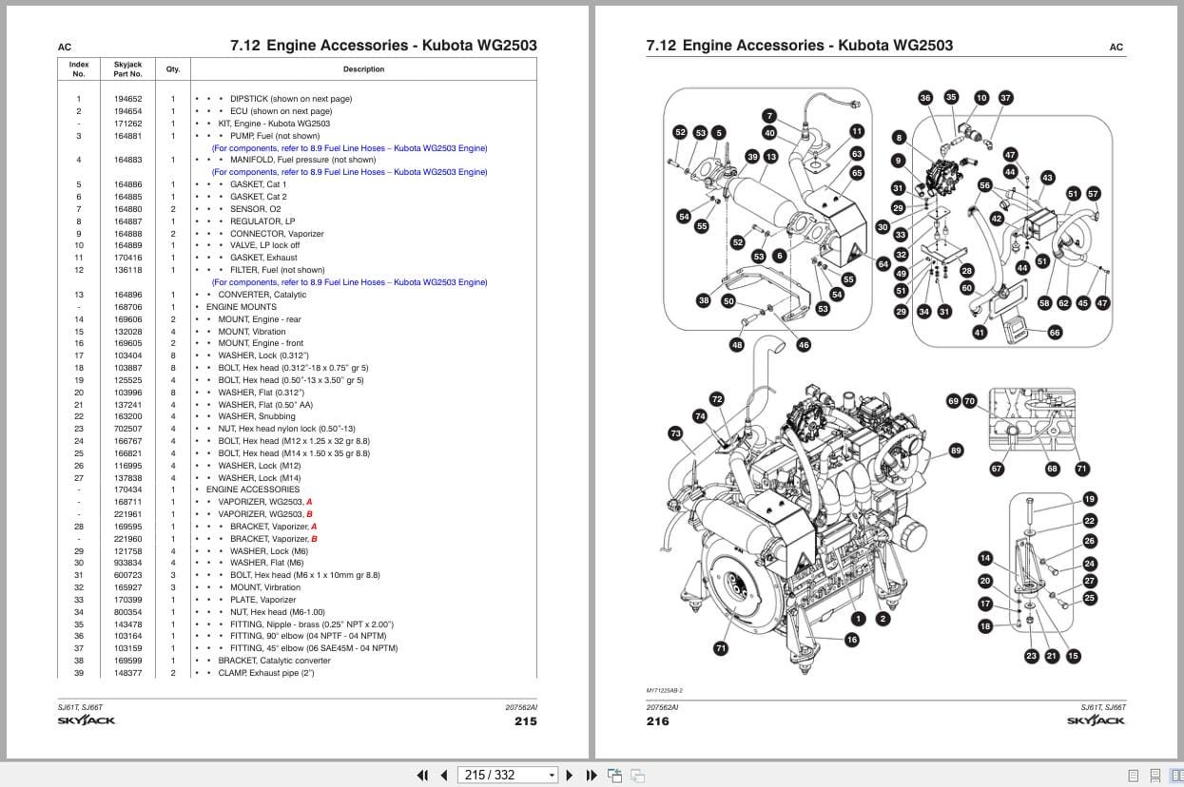Screen dimensions: 1184x787
Task: Click the ENGINE ACCESSORIES row text
Action: point(253,489)
